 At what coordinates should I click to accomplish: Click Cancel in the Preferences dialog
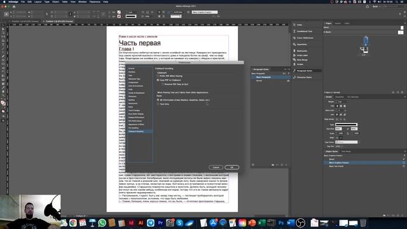(x=216, y=167)
